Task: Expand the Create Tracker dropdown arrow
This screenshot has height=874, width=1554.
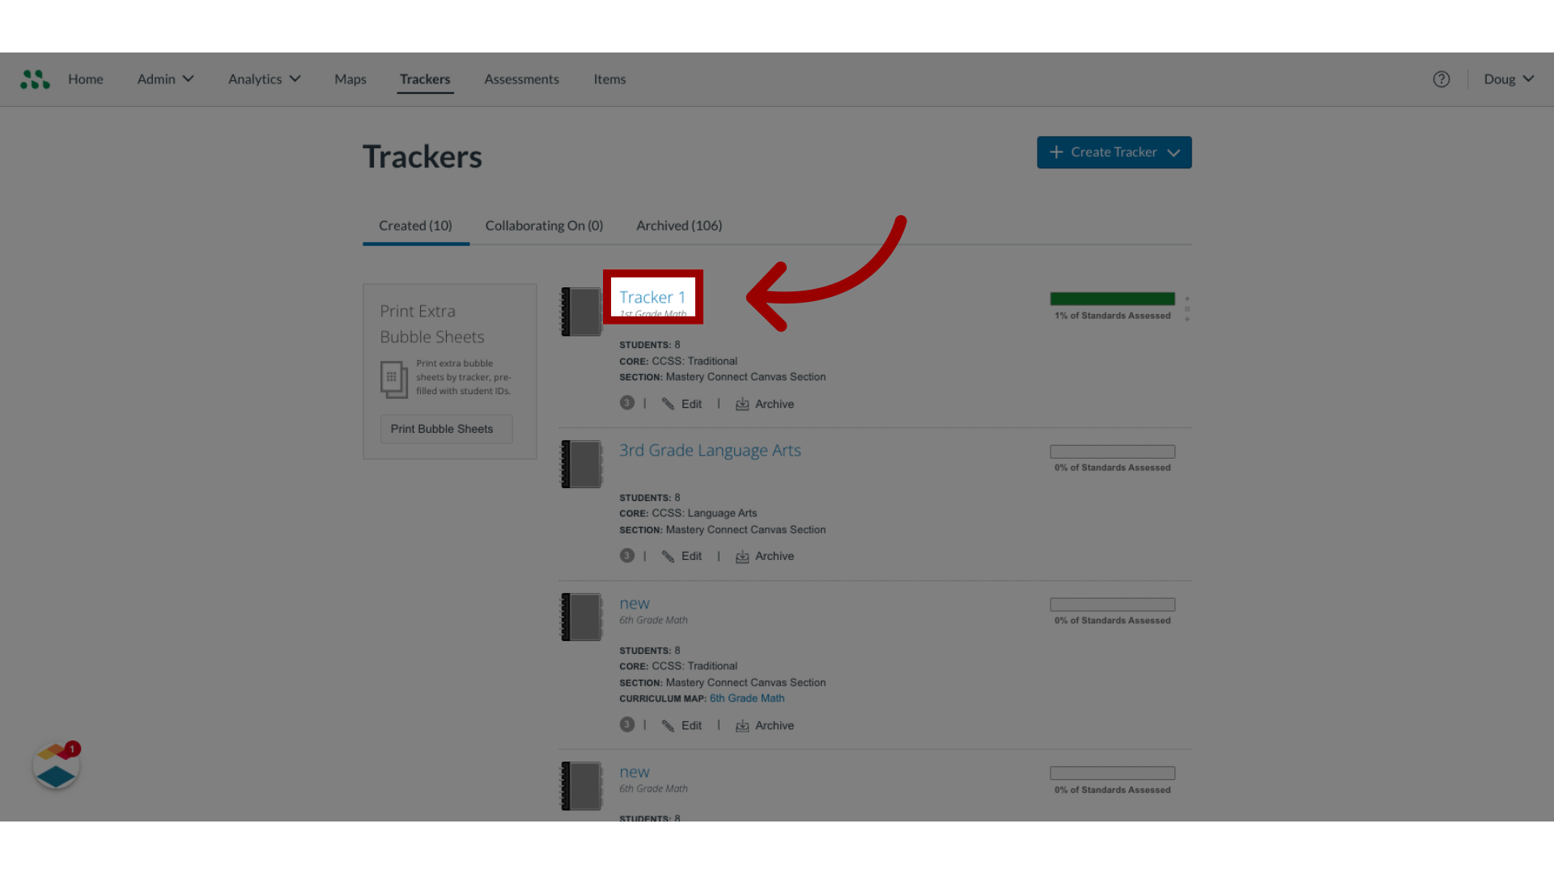Action: (1174, 151)
